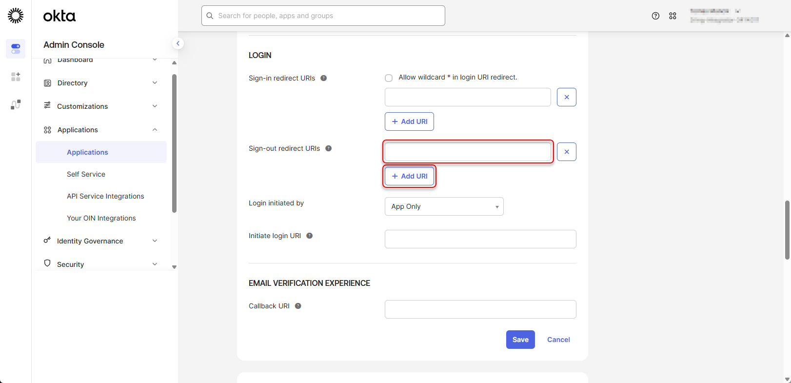
Task: Save the login settings
Action: pos(520,340)
